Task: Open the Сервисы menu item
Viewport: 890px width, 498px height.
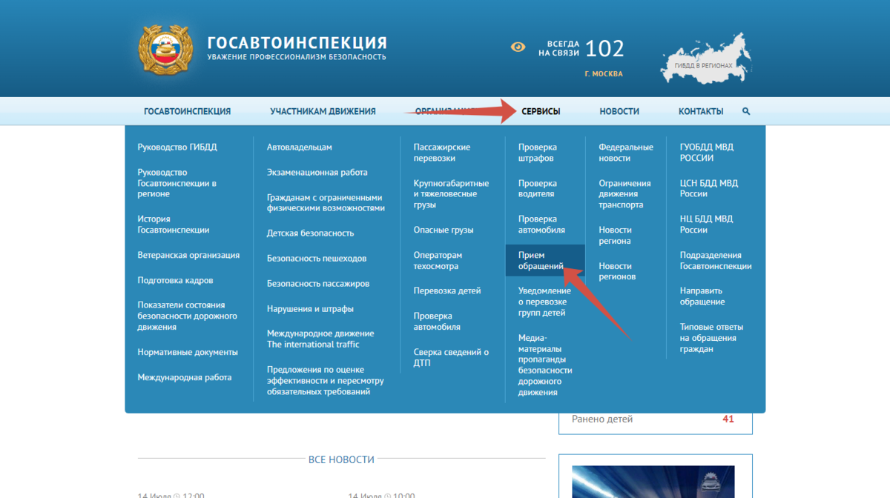Action: [x=541, y=111]
